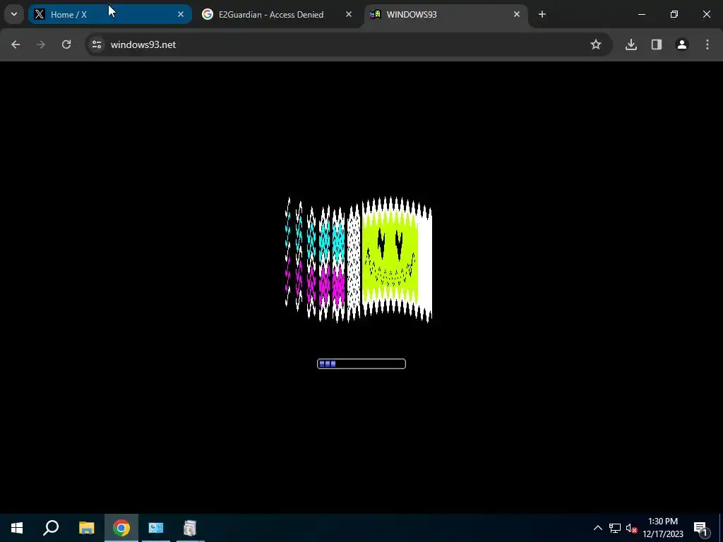Viewport: 723px width, 542px height.
Task: Minimize the Chrome window
Action: (x=641, y=14)
